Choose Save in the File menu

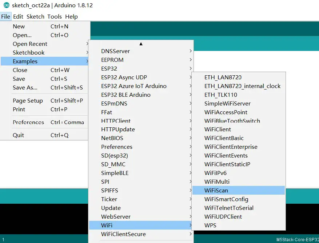pyautogui.click(x=44, y=79)
